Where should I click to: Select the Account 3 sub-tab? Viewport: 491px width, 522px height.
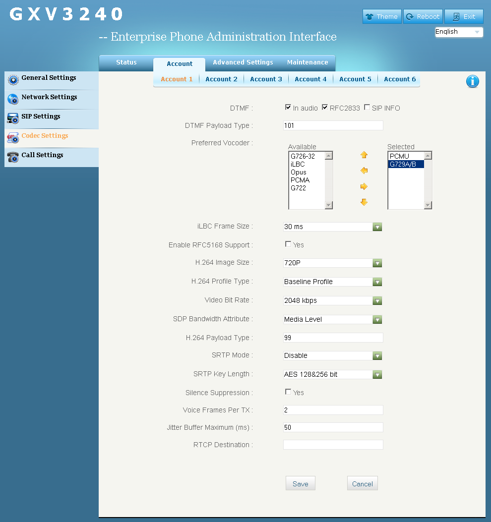(x=266, y=79)
